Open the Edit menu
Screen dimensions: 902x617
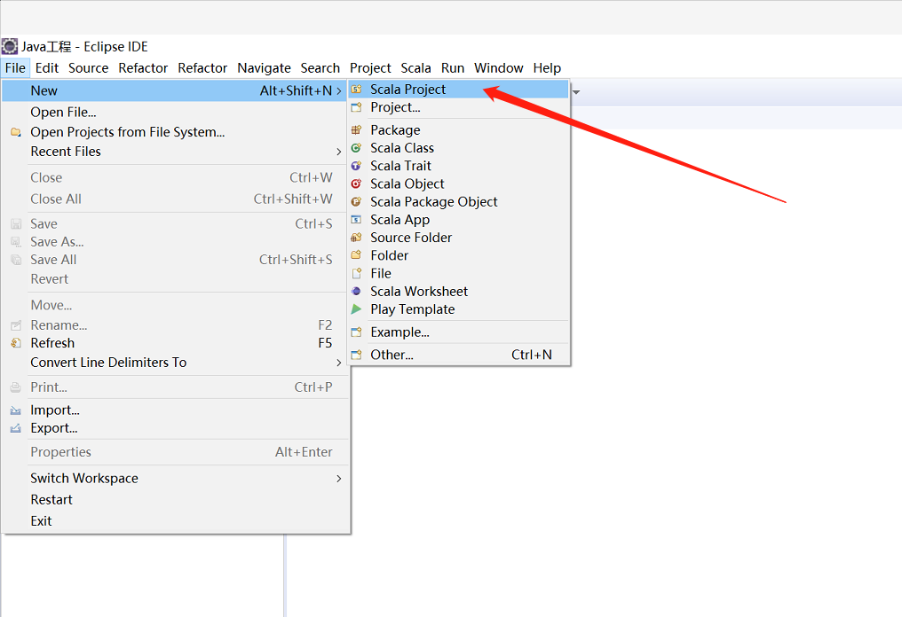pyautogui.click(x=47, y=67)
